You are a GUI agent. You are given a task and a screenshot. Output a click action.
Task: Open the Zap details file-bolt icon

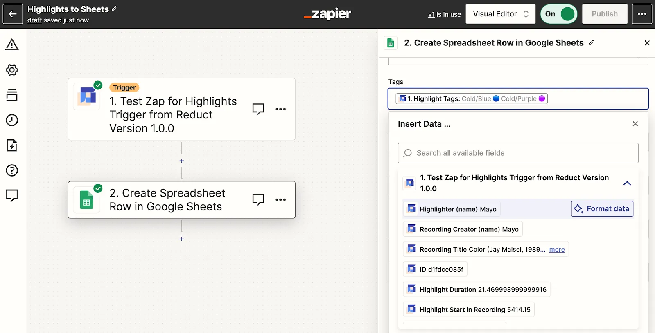pos(12,145)
